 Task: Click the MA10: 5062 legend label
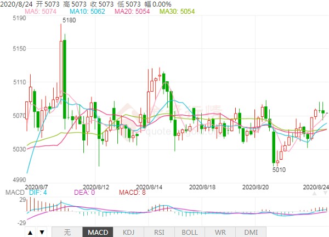[x=87, y=11]
